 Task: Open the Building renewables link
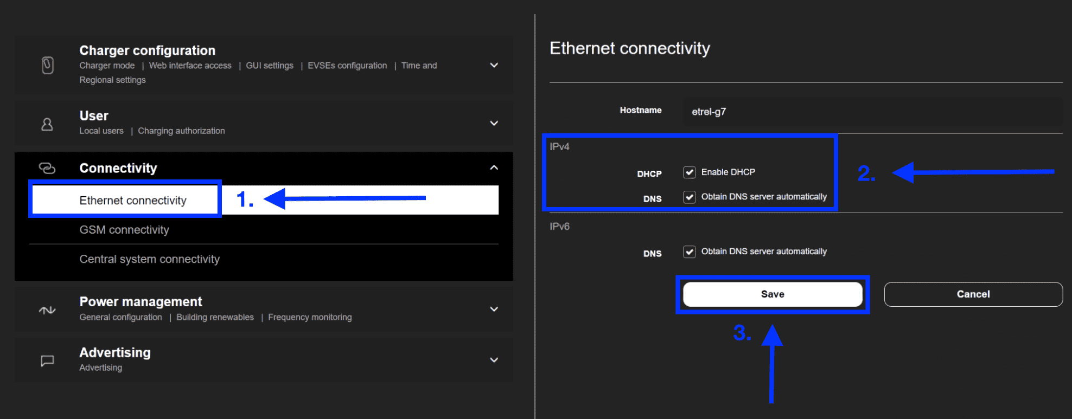coord(215,317)
